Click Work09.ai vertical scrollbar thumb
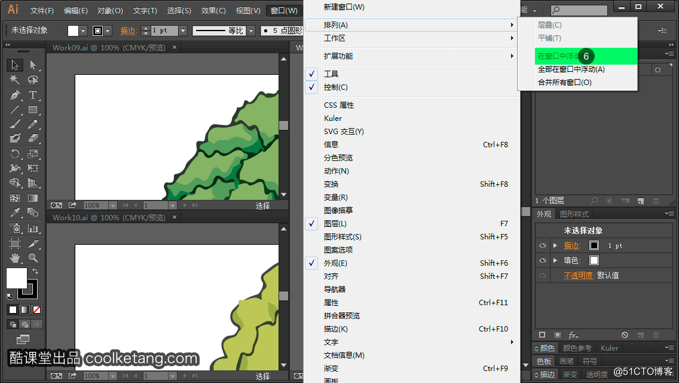679x383 pixels. click(x=284, y=125)
